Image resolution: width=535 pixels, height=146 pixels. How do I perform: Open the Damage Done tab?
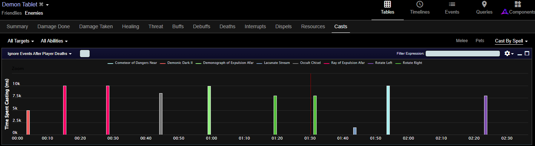pos(53,26)
